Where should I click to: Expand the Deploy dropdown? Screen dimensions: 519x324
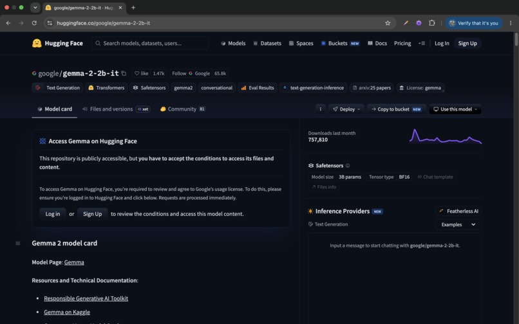click(346, 109)
